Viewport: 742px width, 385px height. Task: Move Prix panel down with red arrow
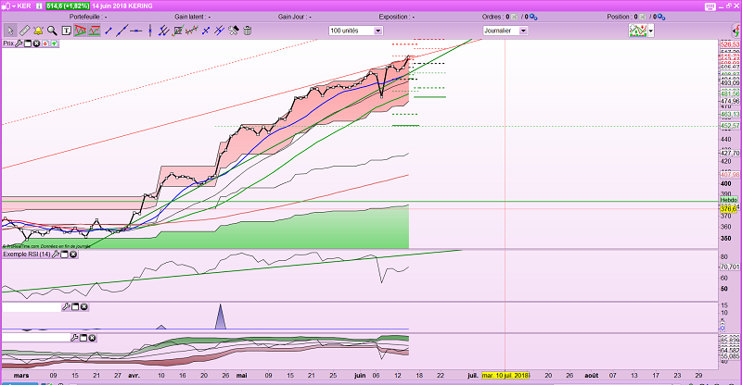pos(45,43)
